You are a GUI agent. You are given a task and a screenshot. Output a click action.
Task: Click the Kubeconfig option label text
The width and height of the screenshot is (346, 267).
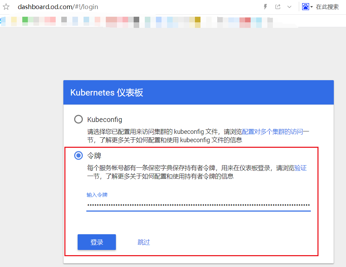point(104,120)
